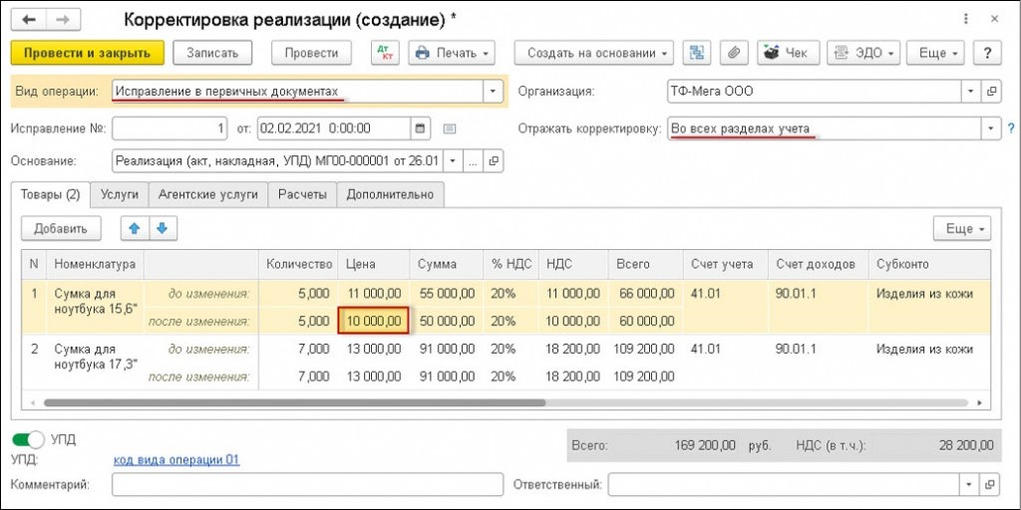This screenshot has height=510, width=1021.
Task: Click the document structure icon in toolbar
Action: [x=699, y=53]
